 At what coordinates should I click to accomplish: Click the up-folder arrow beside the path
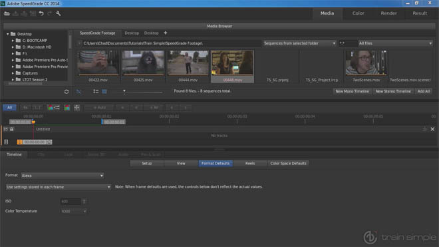80,43
